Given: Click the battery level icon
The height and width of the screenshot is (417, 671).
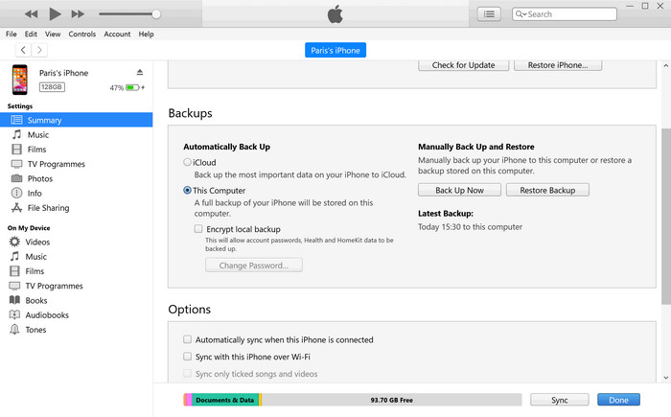Looking at the screenshot, I should (132, 87).
